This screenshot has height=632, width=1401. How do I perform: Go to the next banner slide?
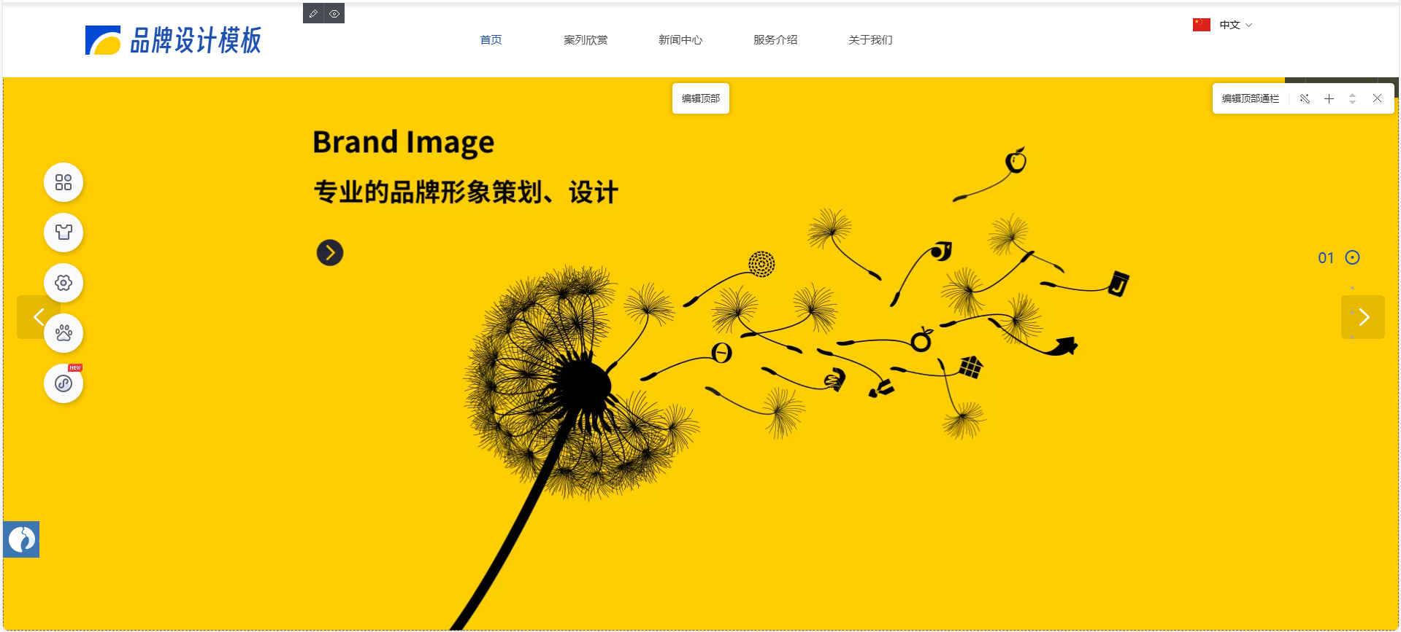(x=1363, y=317)
